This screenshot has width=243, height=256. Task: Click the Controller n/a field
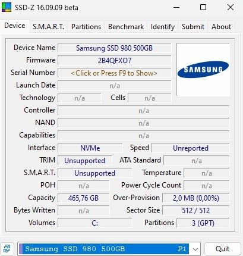[144, 111]
